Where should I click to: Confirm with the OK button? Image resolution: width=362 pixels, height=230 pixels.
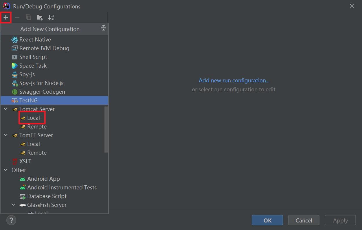click(267, 220)
